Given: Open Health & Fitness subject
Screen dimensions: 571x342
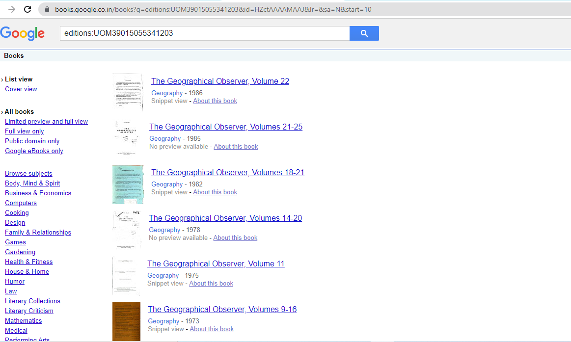Looking at the screenshot, I should coord(29,262).
